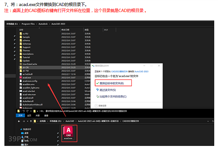The height and width of the screenshot is (150, 218).
Task: Expand chevron after 本地磁盘 (E:) breadcrumb
Action: 20,24
